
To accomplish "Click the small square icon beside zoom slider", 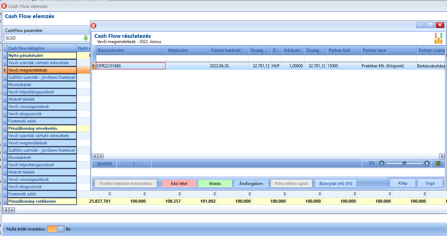I will click(x=438, y=163).
